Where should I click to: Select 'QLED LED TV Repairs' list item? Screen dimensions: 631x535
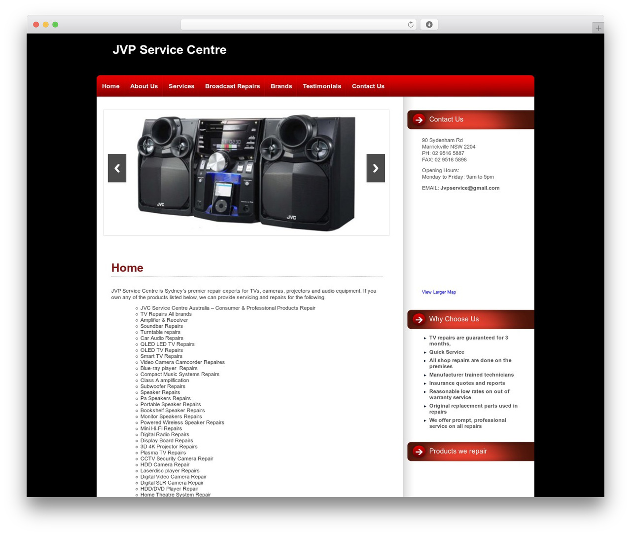(x=168, y=344)
